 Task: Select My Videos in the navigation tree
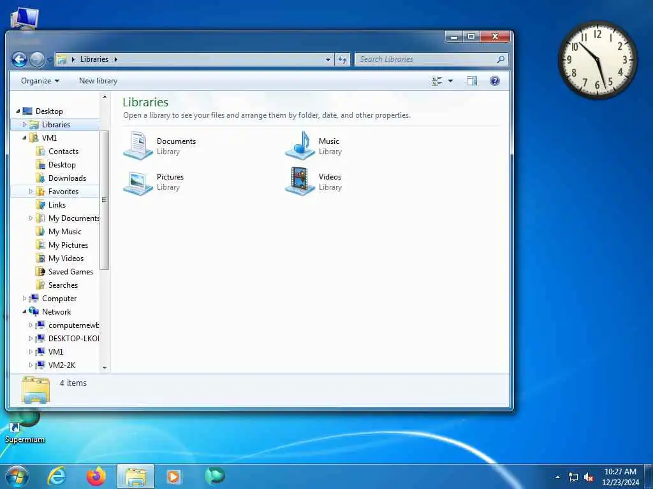pyautogui.click(x=66, y=259)
